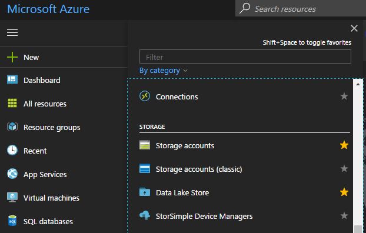
Task: Expand the By category dropdown
Action: (164, 71)
